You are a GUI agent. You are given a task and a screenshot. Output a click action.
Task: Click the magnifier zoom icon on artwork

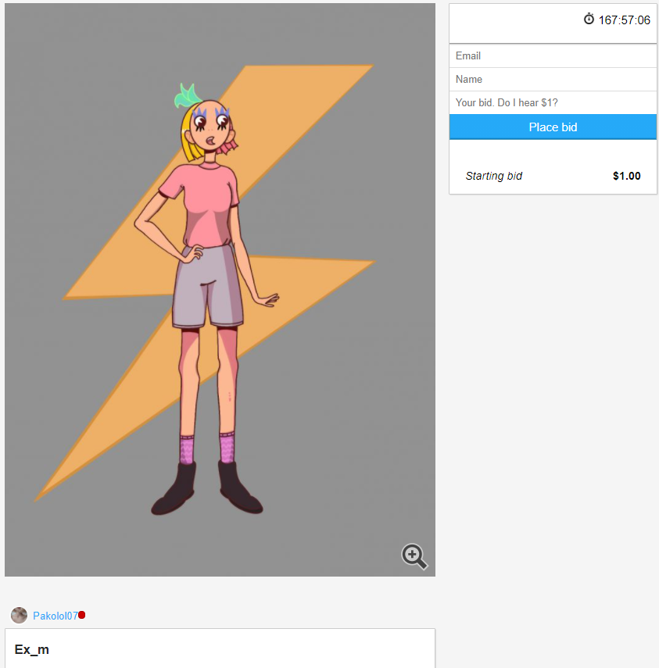click(414, 556)
